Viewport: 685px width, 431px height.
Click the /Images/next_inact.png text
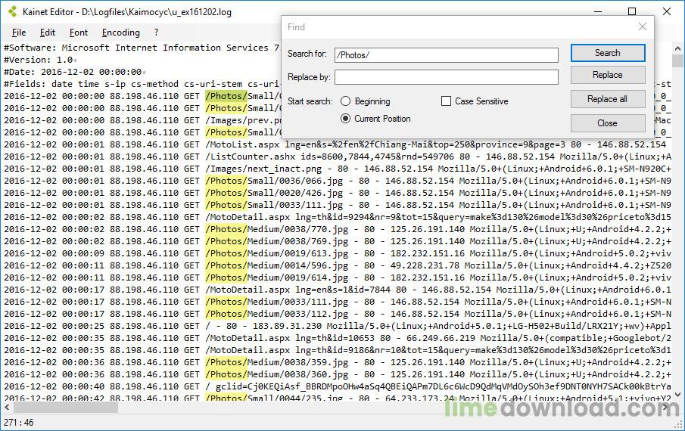click(x=263, y=169)
